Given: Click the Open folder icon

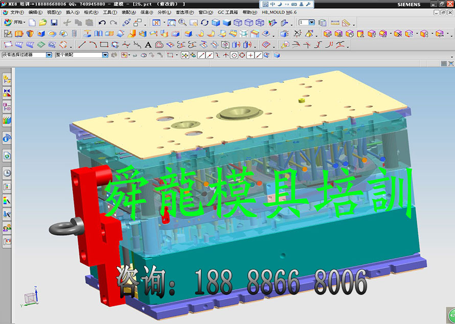Looking at the screenshot, I should click(x=43, y=22).
